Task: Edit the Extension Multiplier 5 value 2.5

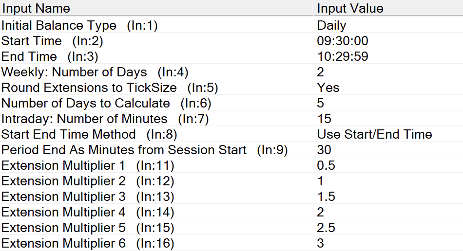Action: (326, 228)
